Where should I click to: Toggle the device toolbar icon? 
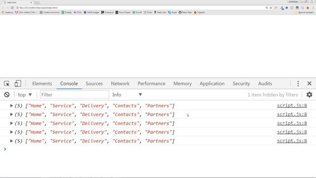click(x=18, y=84)
